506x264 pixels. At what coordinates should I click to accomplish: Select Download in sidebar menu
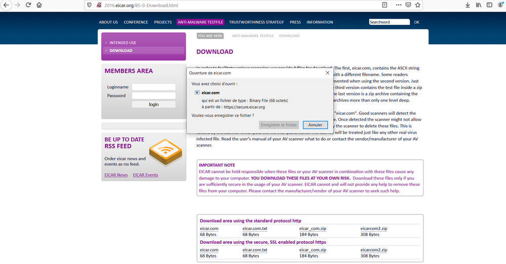144,50
